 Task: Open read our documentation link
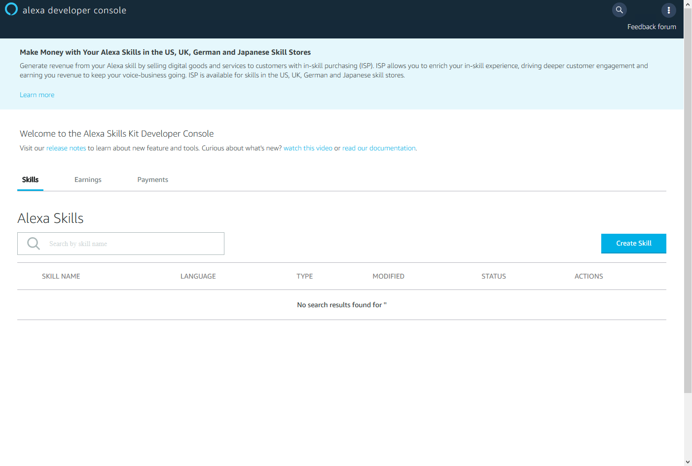[x=379, y=148]
